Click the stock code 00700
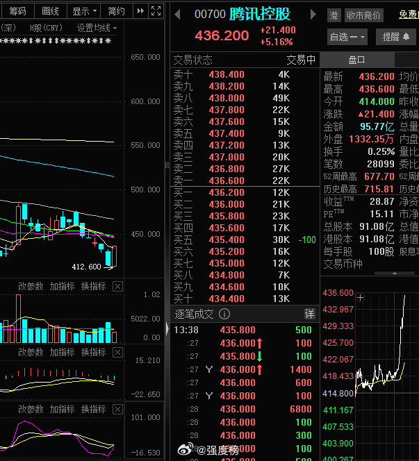419x461 pixels. [210, 14]
